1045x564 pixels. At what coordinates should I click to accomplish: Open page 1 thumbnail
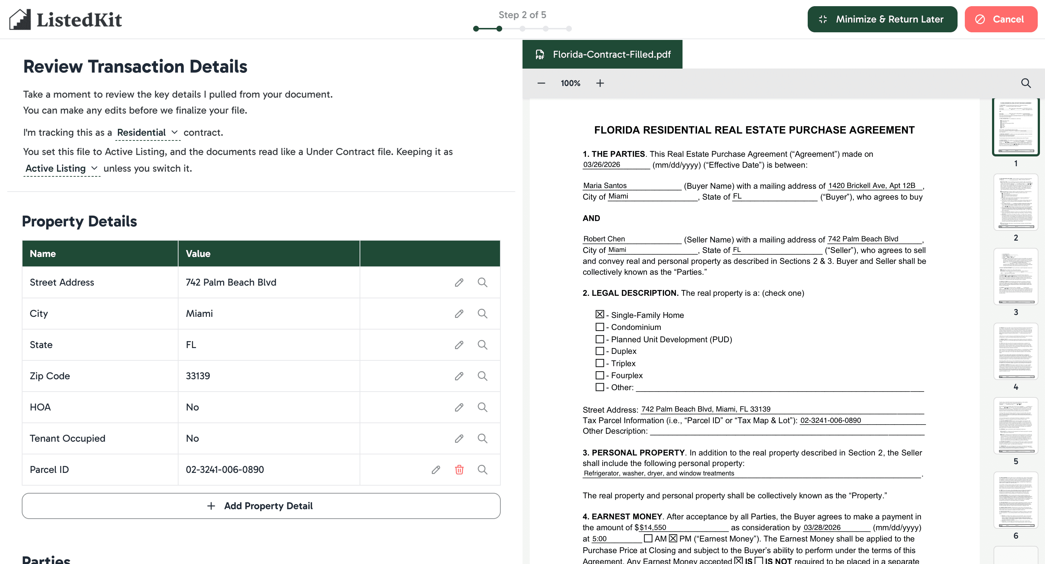point(1015,127)
